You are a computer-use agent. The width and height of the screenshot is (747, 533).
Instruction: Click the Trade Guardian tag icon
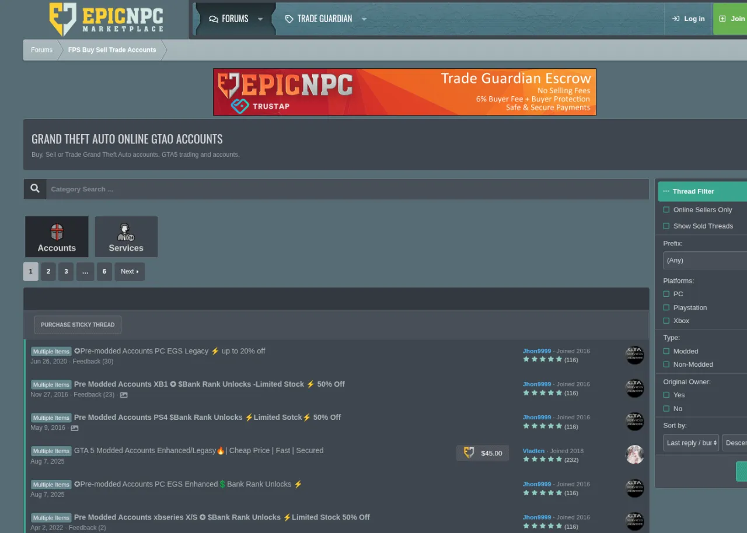tap(289, 18)
